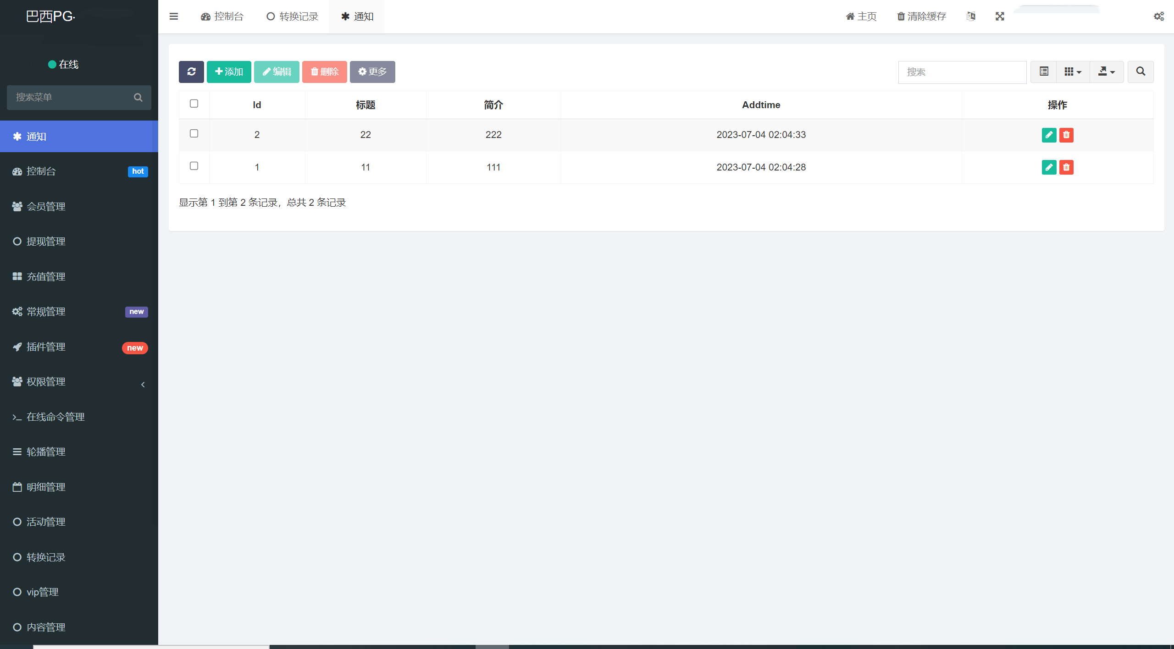This screenshot has width=1174, height=649.
Task: Check the select-all header checkbox
Action: tap(194, 104)
